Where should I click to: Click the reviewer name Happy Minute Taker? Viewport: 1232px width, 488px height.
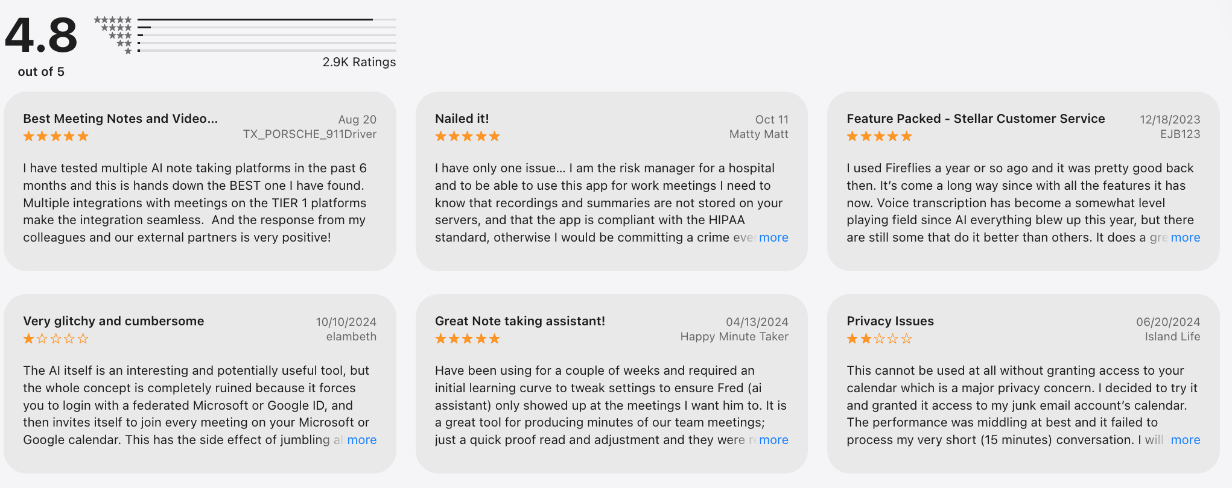(734, 336)
